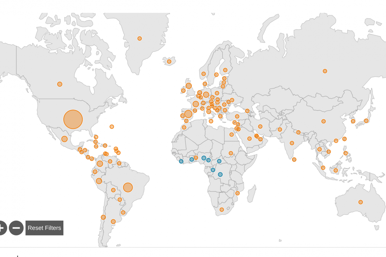386x257 pixels.
Task: Click the minus zoom-out button
Action: coord(16,228)
